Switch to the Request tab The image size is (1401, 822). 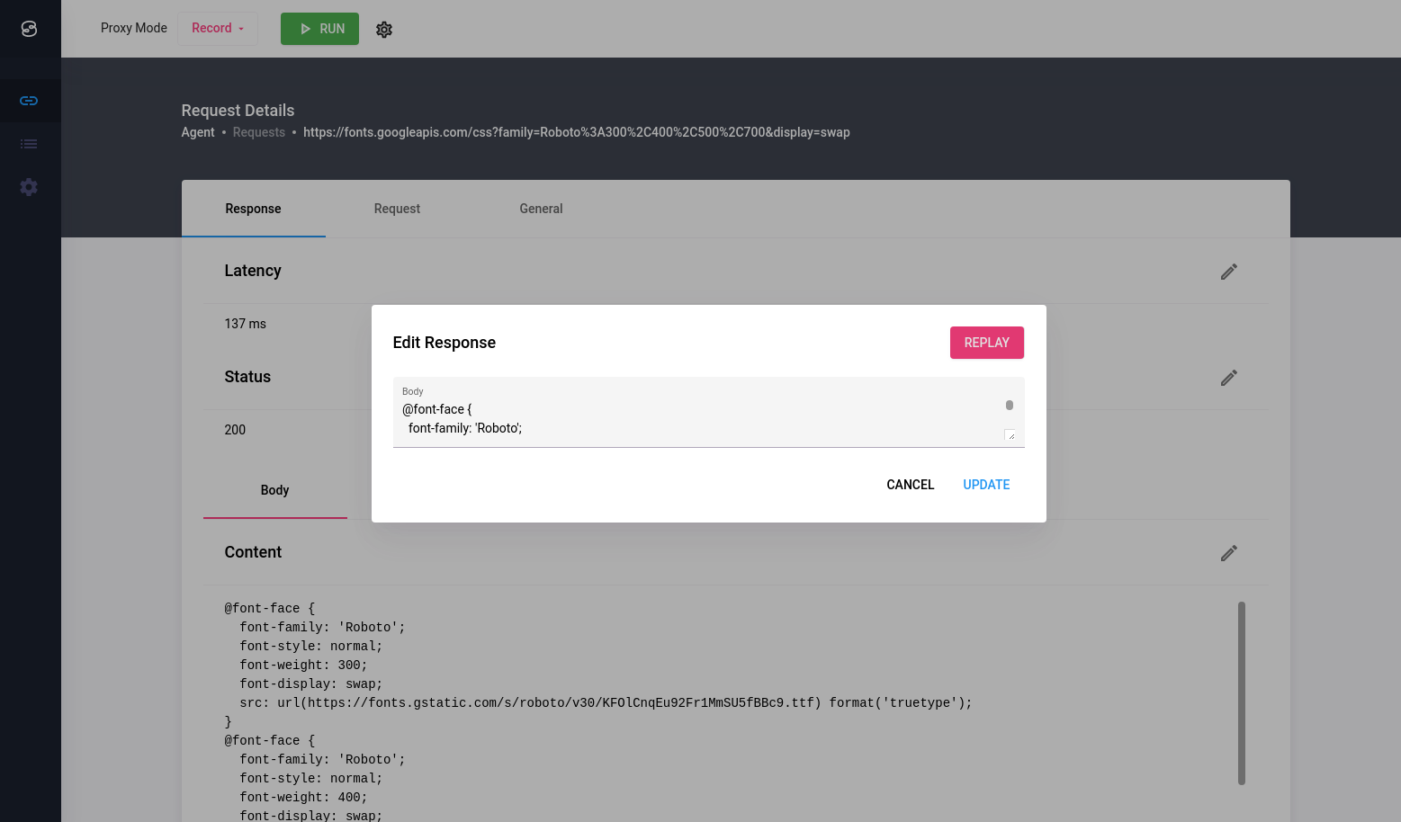[397, 209]
